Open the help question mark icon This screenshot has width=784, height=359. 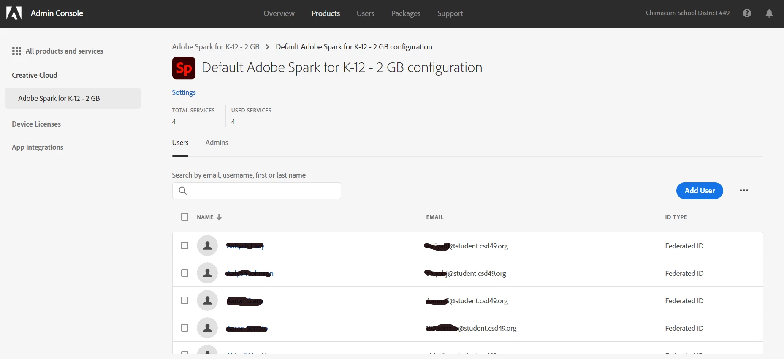pyautogui.click(x=747, y=13)
